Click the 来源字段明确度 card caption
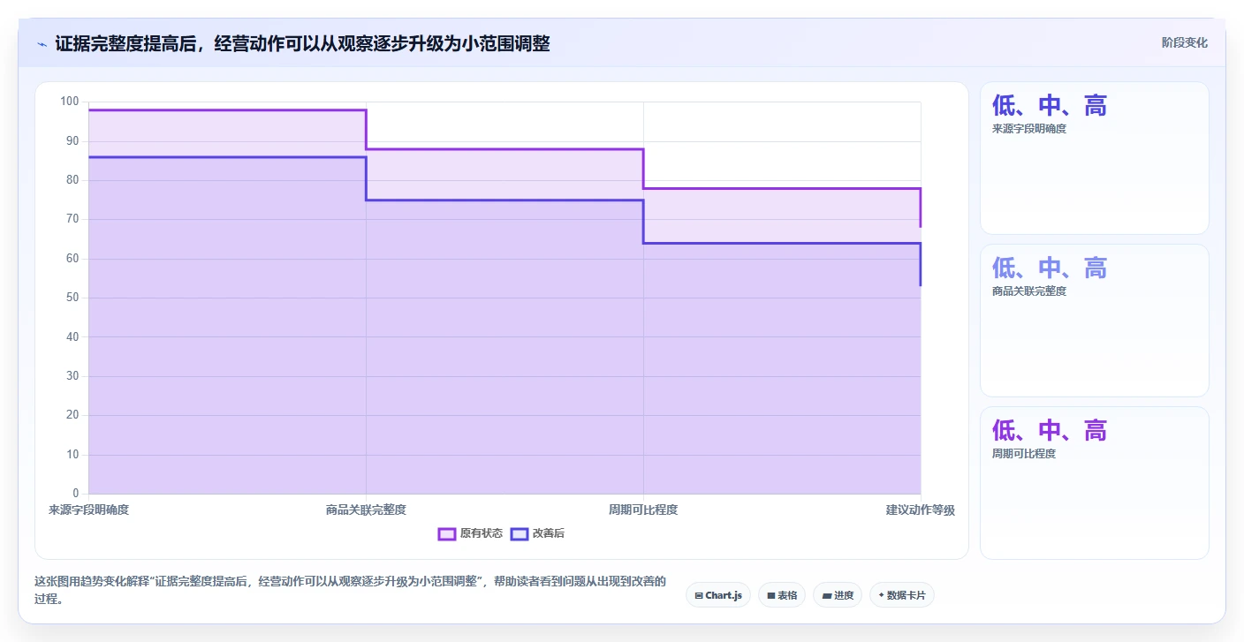Viewport: 1244px width, 642px height. coord(1029,129)
